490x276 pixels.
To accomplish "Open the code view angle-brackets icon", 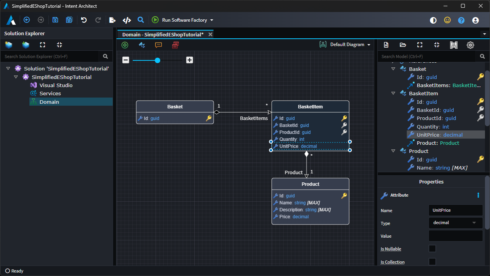I will (x=127, y=20).
